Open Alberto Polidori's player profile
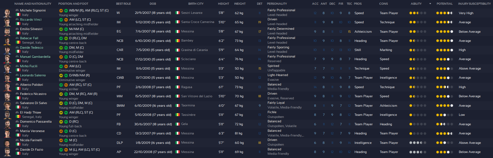Image resolution: width=493 pixels, height=158 pixels. click(x=32, y=85)
